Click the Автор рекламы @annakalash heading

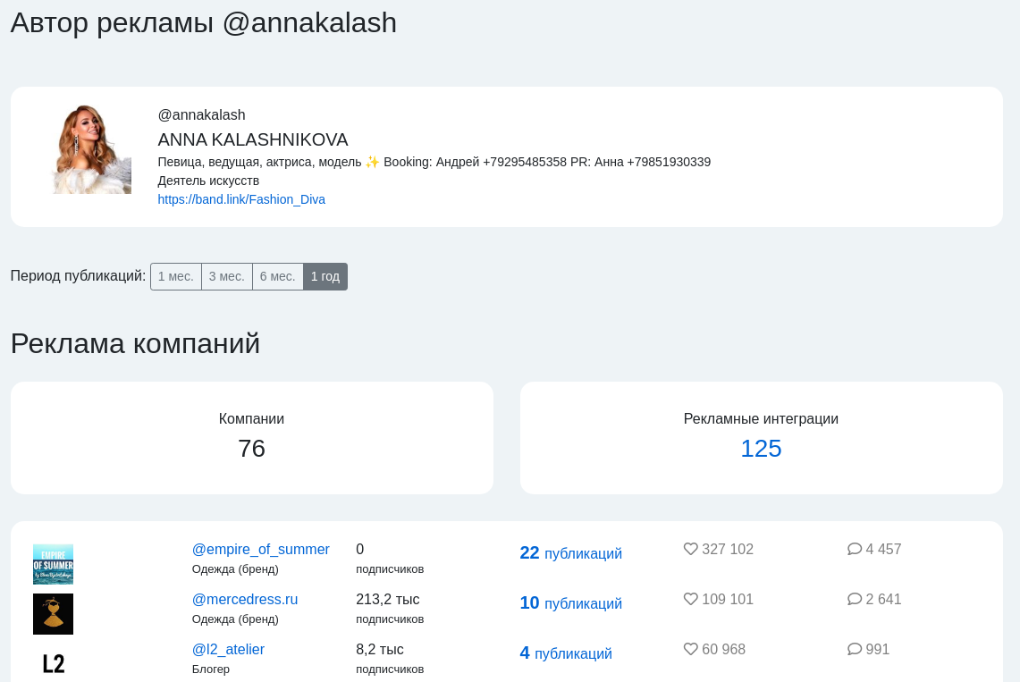pos(204,22)
